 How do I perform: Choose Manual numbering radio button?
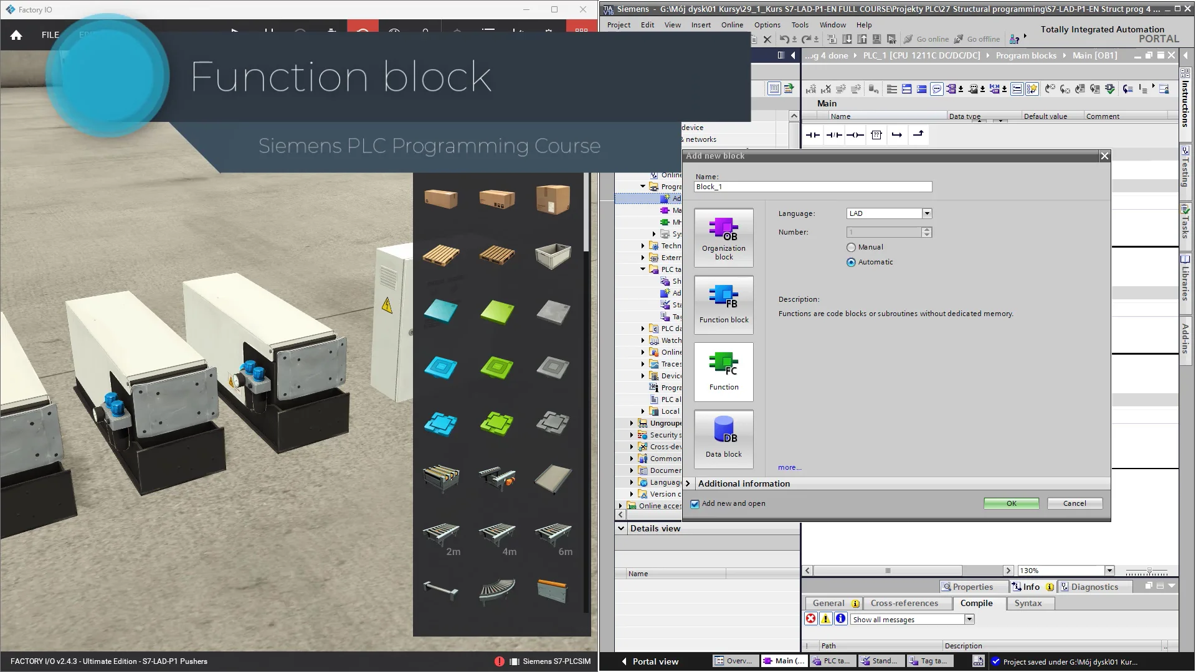point(851,247)
